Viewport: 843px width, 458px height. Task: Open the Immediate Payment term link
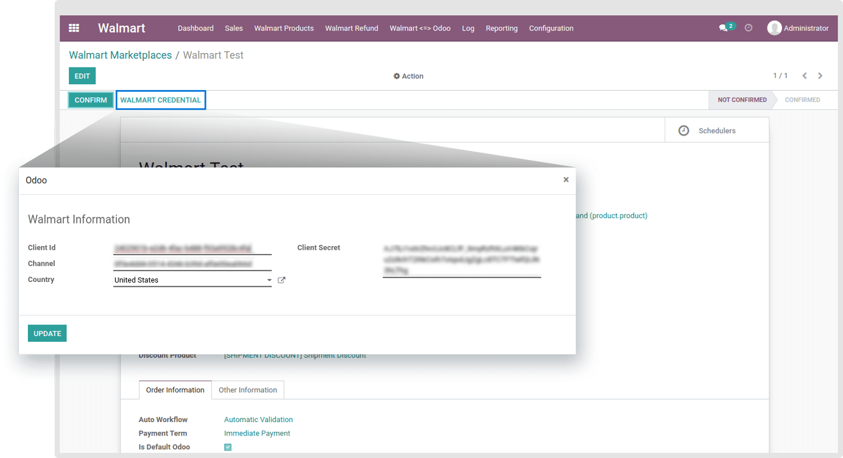pyautogui.click(x=257, y=434)
